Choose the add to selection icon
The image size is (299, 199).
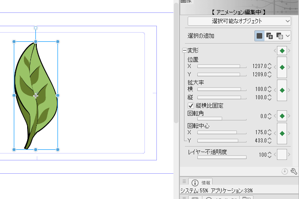click(x=270, y=36)
